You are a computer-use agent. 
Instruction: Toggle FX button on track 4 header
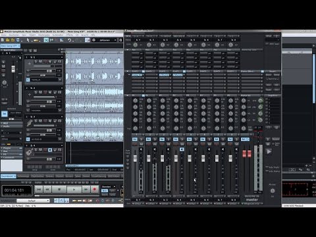pyautogui.click(x=59, y=150)
